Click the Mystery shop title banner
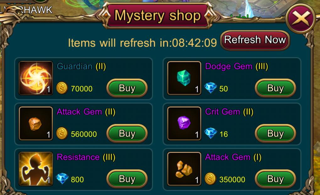Image resolution: width=320 pixels, height=195 pixels. coord(158,15)
